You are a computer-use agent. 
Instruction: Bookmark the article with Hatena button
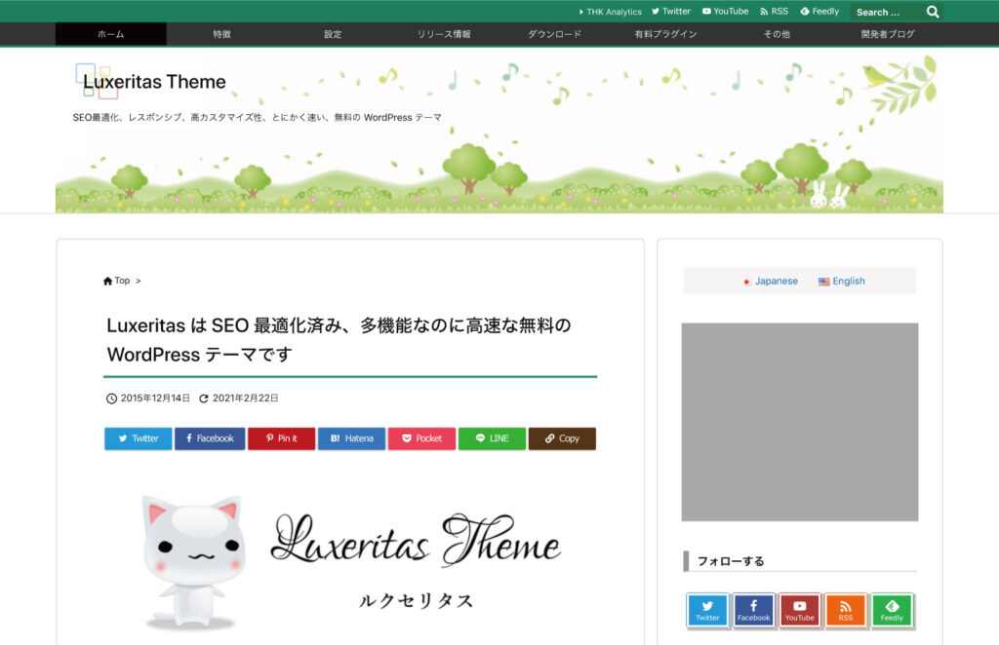point(351,438)
